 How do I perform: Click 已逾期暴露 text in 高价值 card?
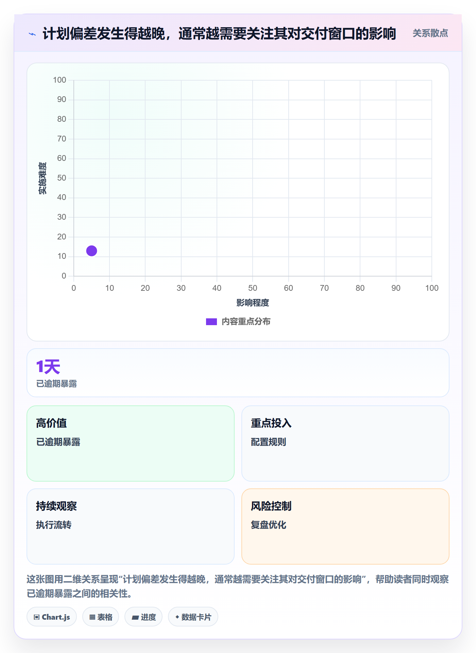click(x=58, y=442)
